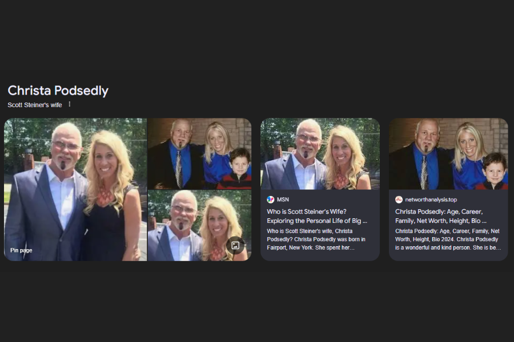Image resolution: width=514 pixels, height=342 pixels.
Task: Click the 'Scott Steiner's wife' subtitle
Action: point(35,105)
